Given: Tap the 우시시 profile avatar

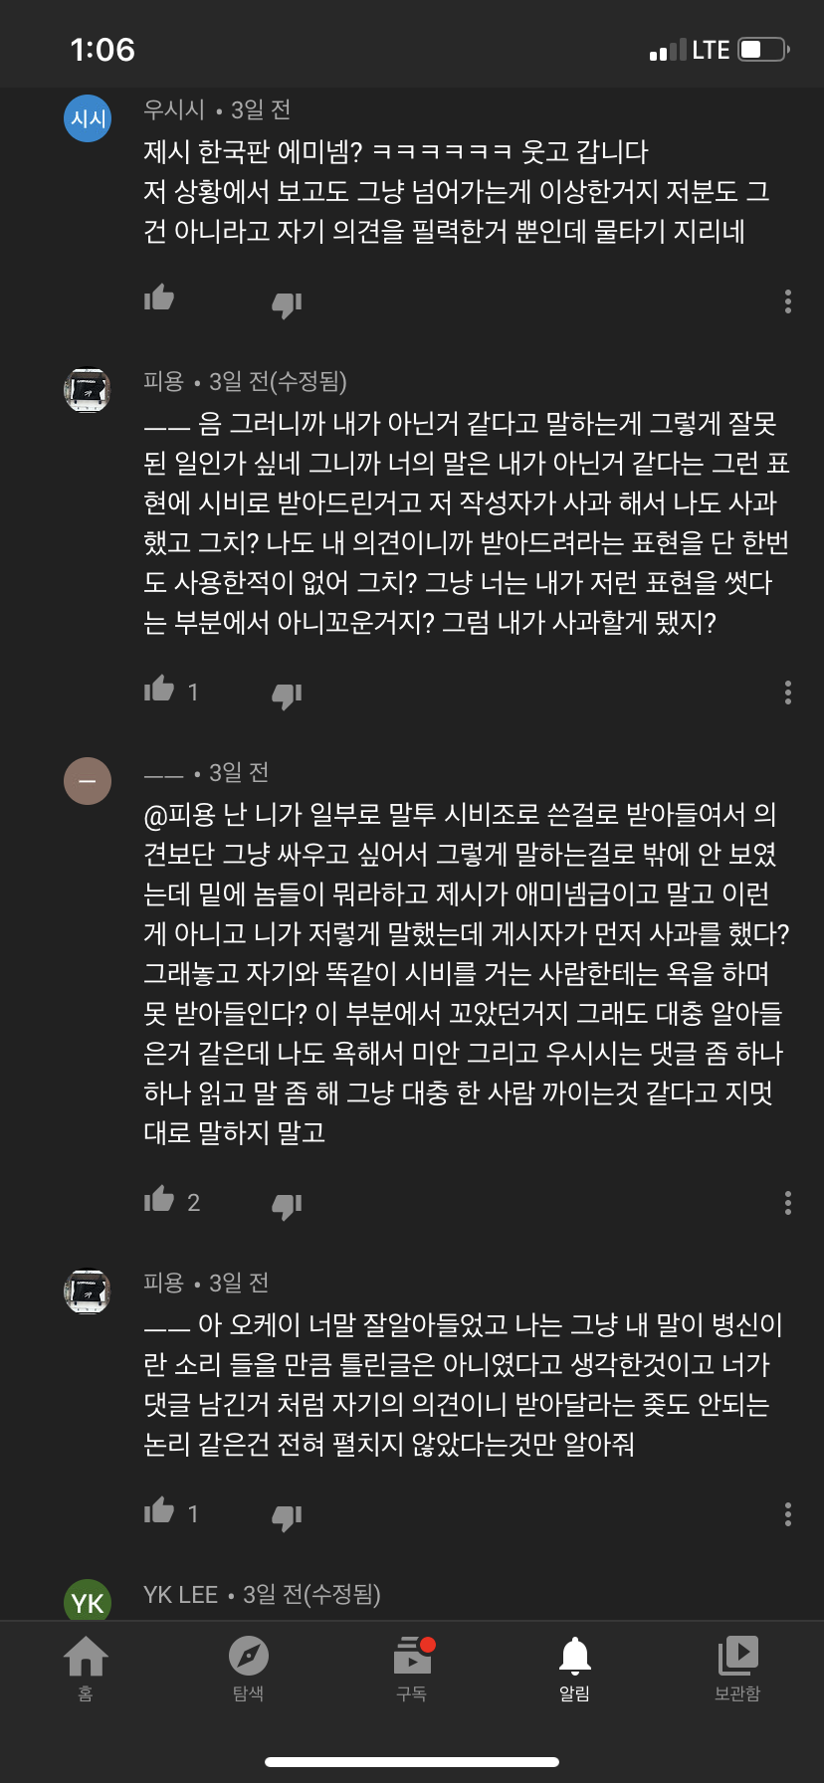Looking at the screenshot, I should (88, 118).
